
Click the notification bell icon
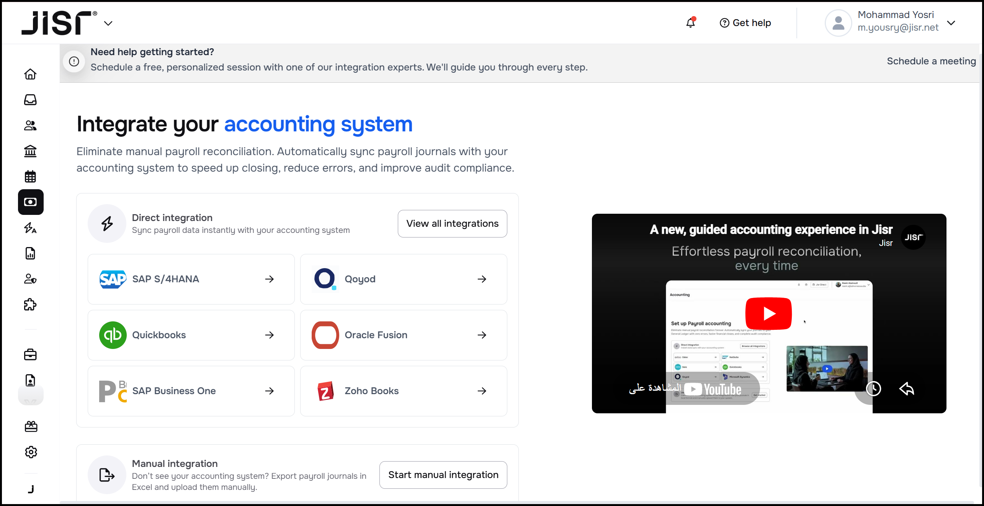click(691, 23)
